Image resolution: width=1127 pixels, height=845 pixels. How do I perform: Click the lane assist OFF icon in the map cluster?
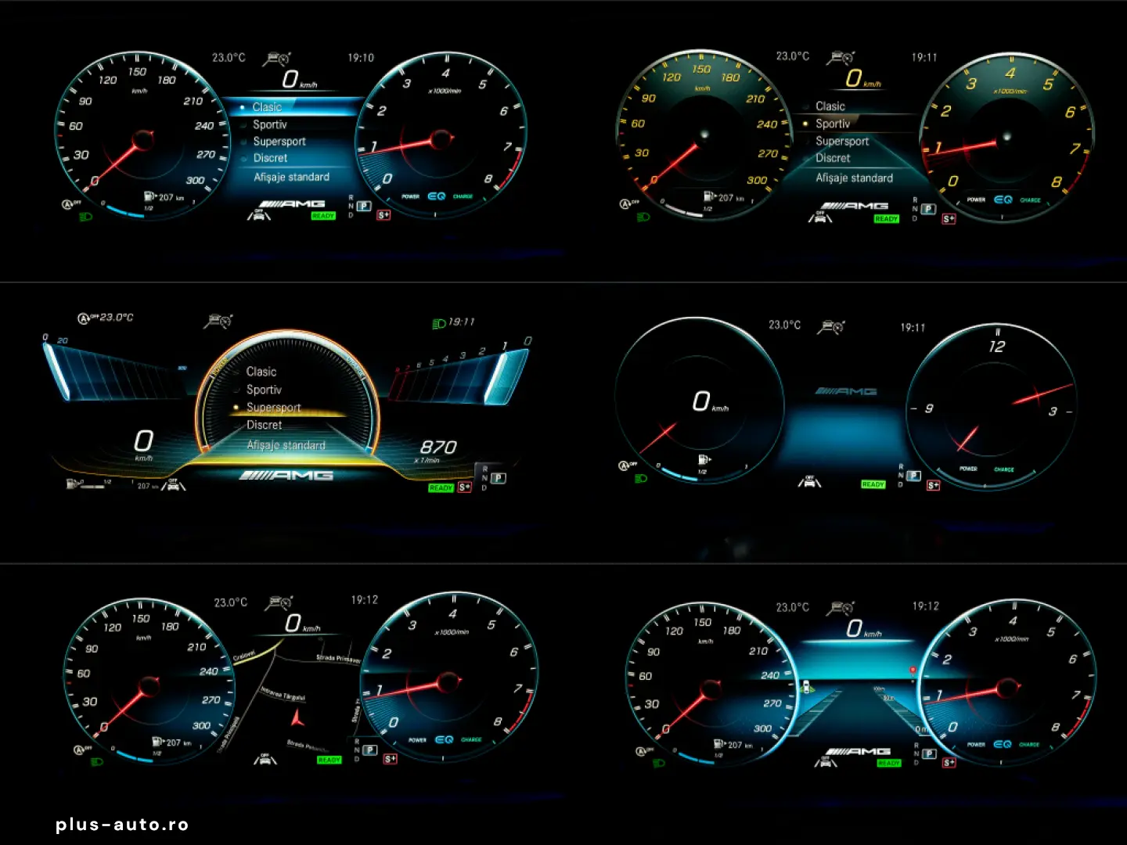coord(265,759)
